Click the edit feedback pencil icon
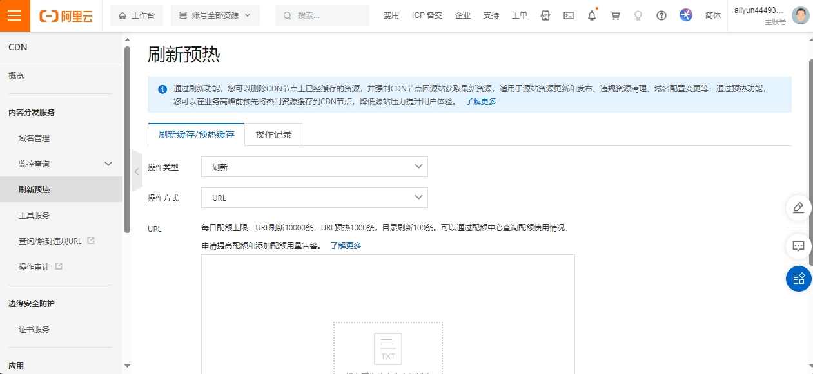 click(798, 208)
